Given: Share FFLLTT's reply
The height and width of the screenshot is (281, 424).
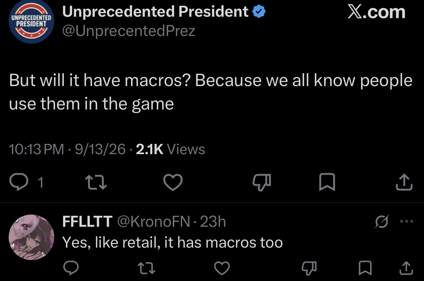Looking at the screenshot, I should point(406,268).
